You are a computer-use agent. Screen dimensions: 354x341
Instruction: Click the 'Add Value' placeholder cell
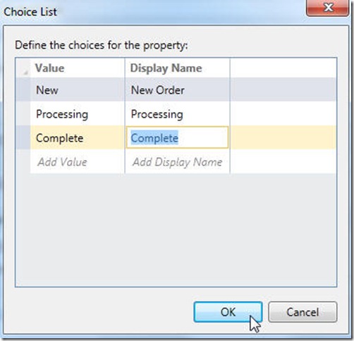pos(78,162)
